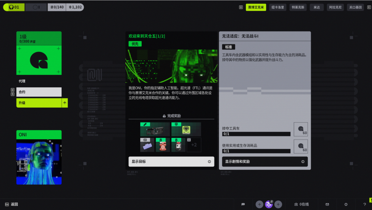Open the 合约 contracts panel
Screen dimensions: 372x210
click(39, 92)
